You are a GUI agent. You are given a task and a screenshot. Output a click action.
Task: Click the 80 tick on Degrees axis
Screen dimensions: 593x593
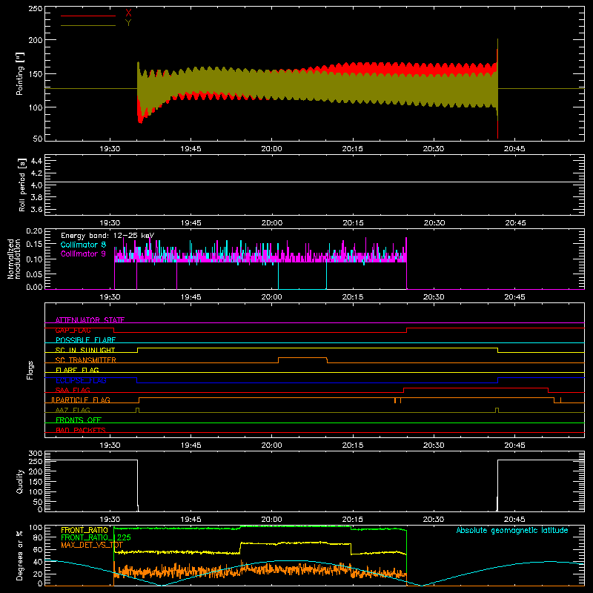pyautogui.click(x=38, y=537)
